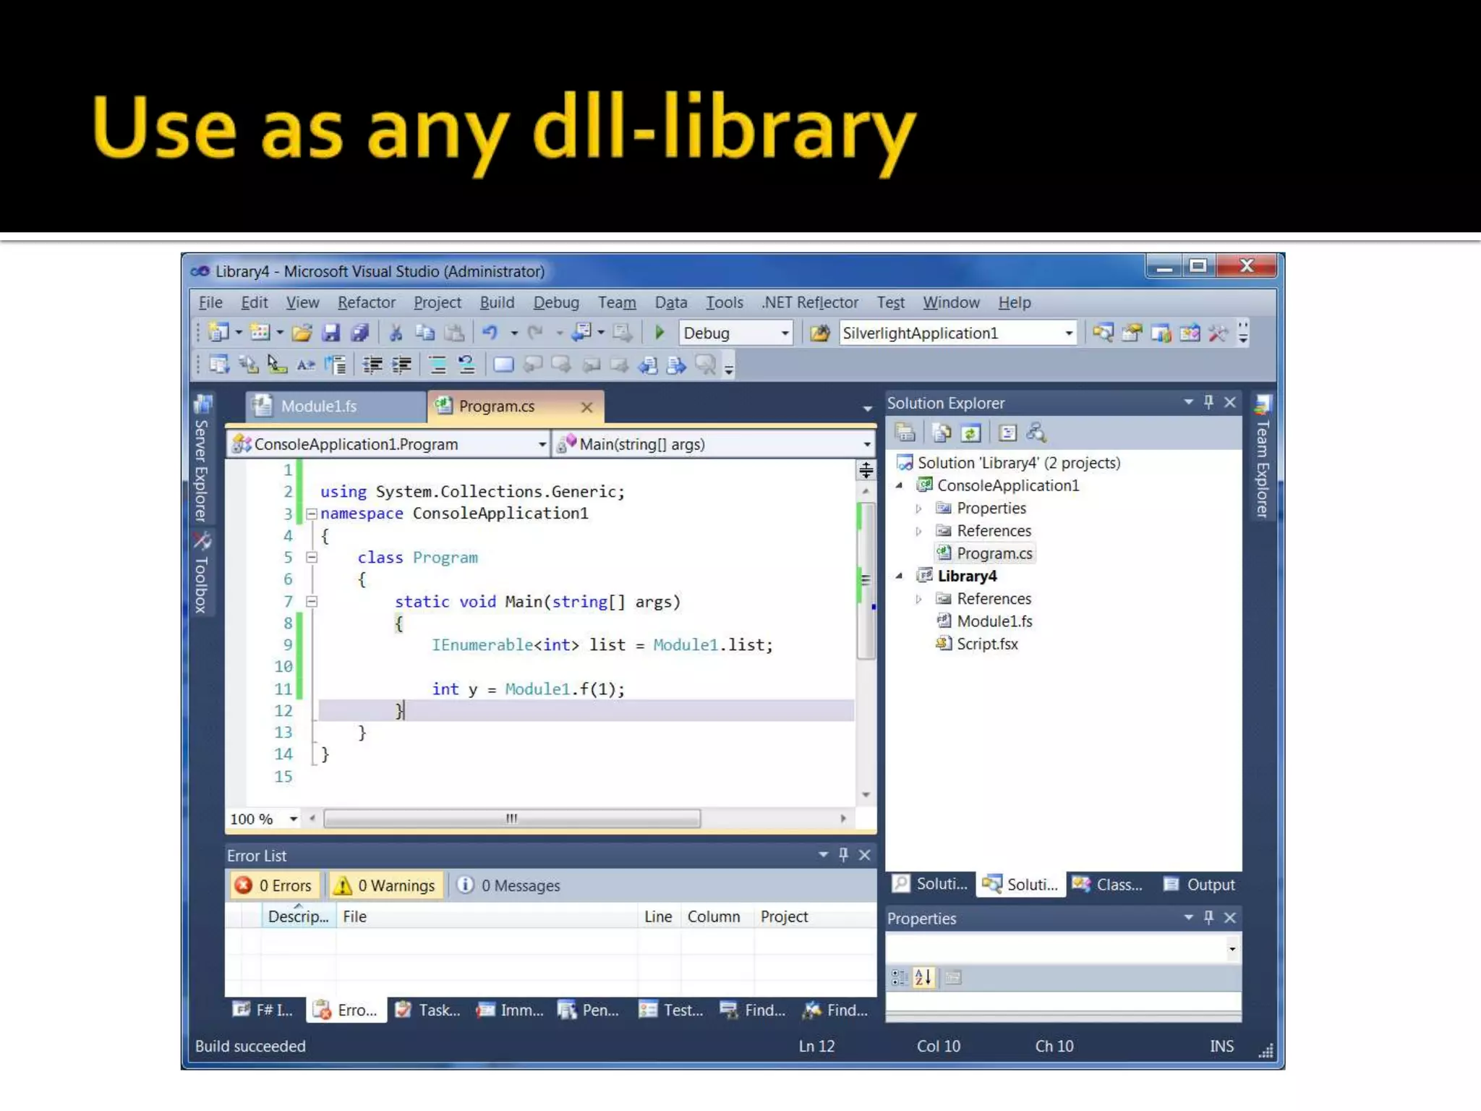This screenshot has height=1111, width=1481.
Task: Click the Cut scissors icon
Action: pos(396,333)
